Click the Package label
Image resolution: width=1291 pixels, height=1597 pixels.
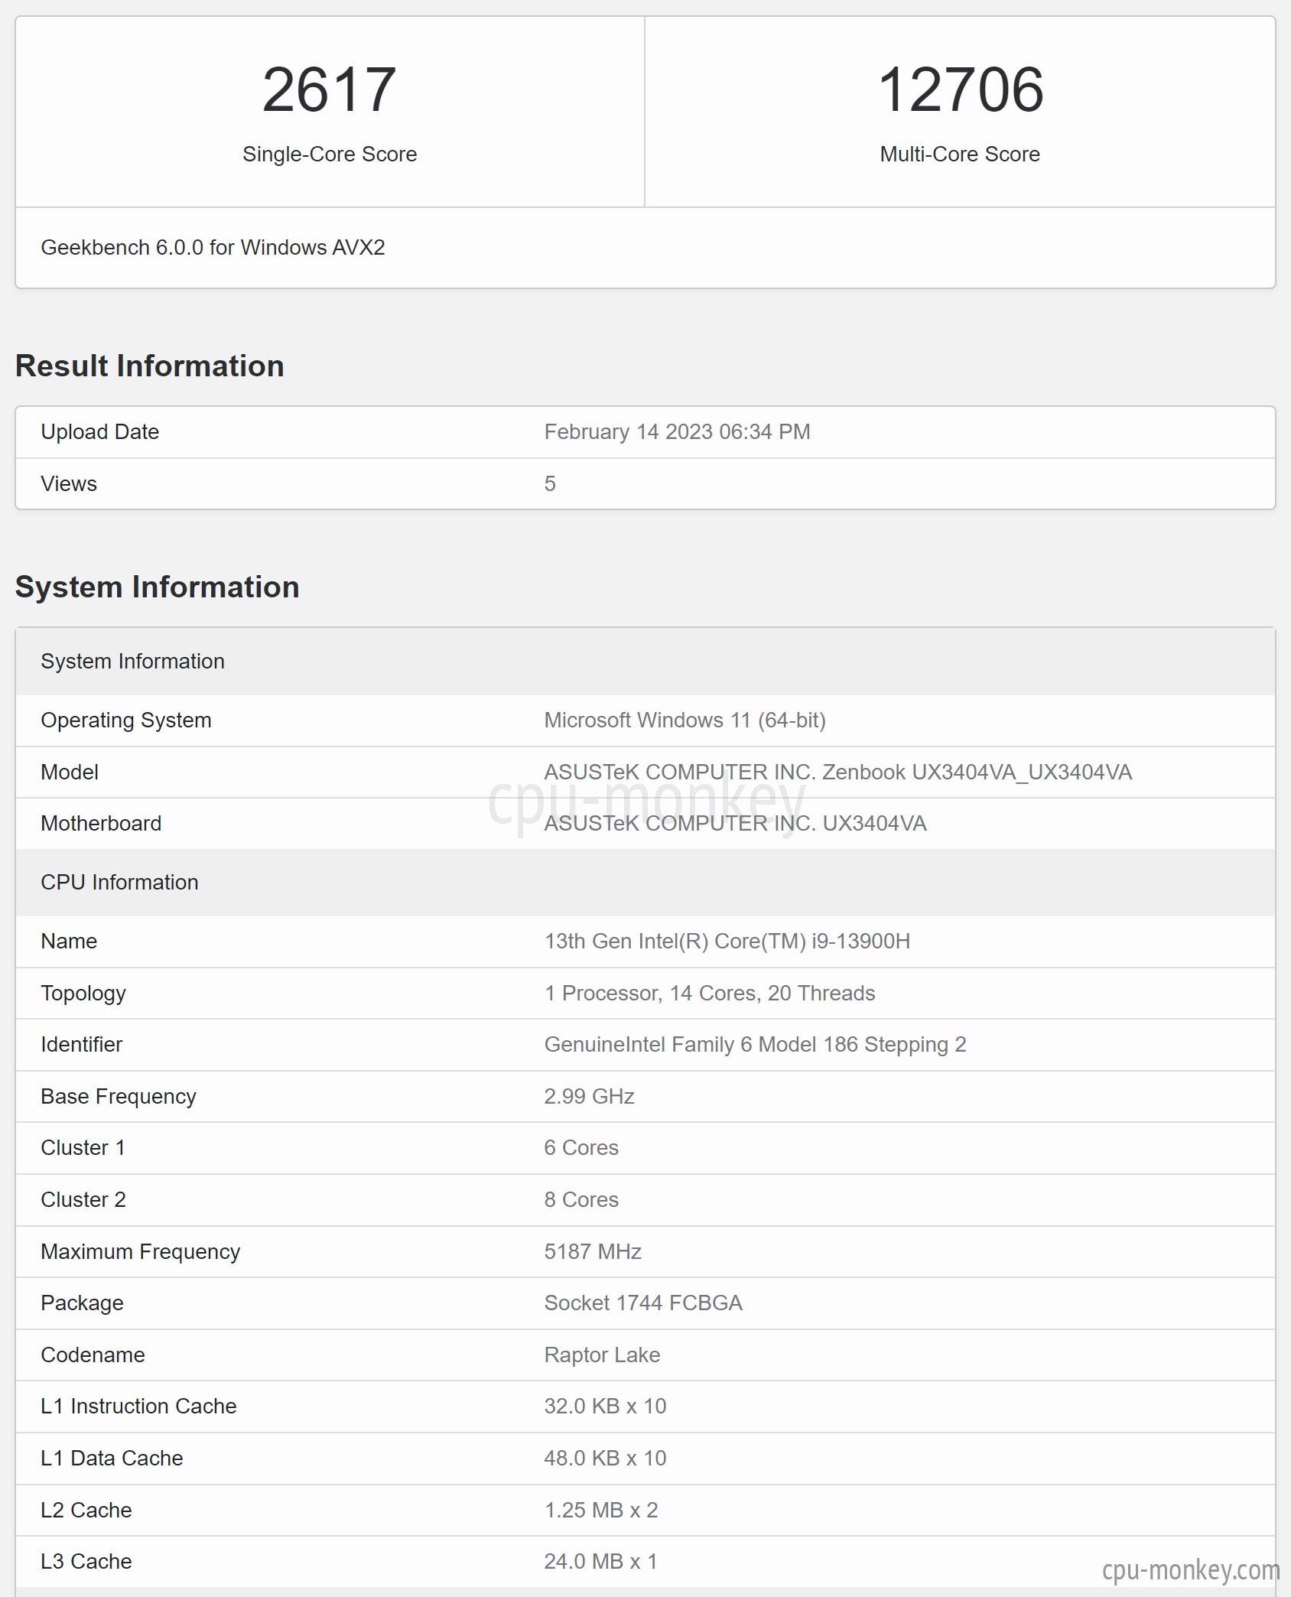(82, 1303)
